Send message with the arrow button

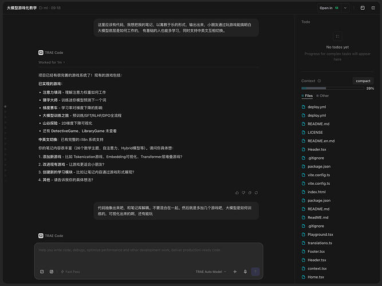pos(255,272)
